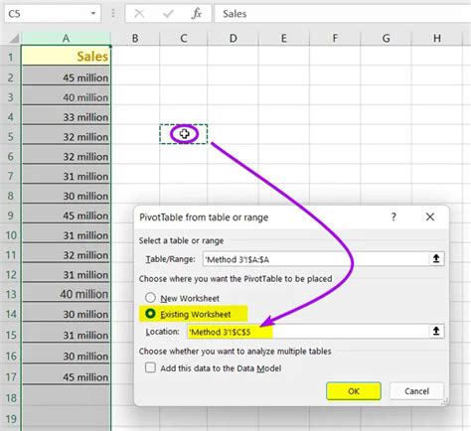Select column E header
471x431 pixels.
point(284,39)
